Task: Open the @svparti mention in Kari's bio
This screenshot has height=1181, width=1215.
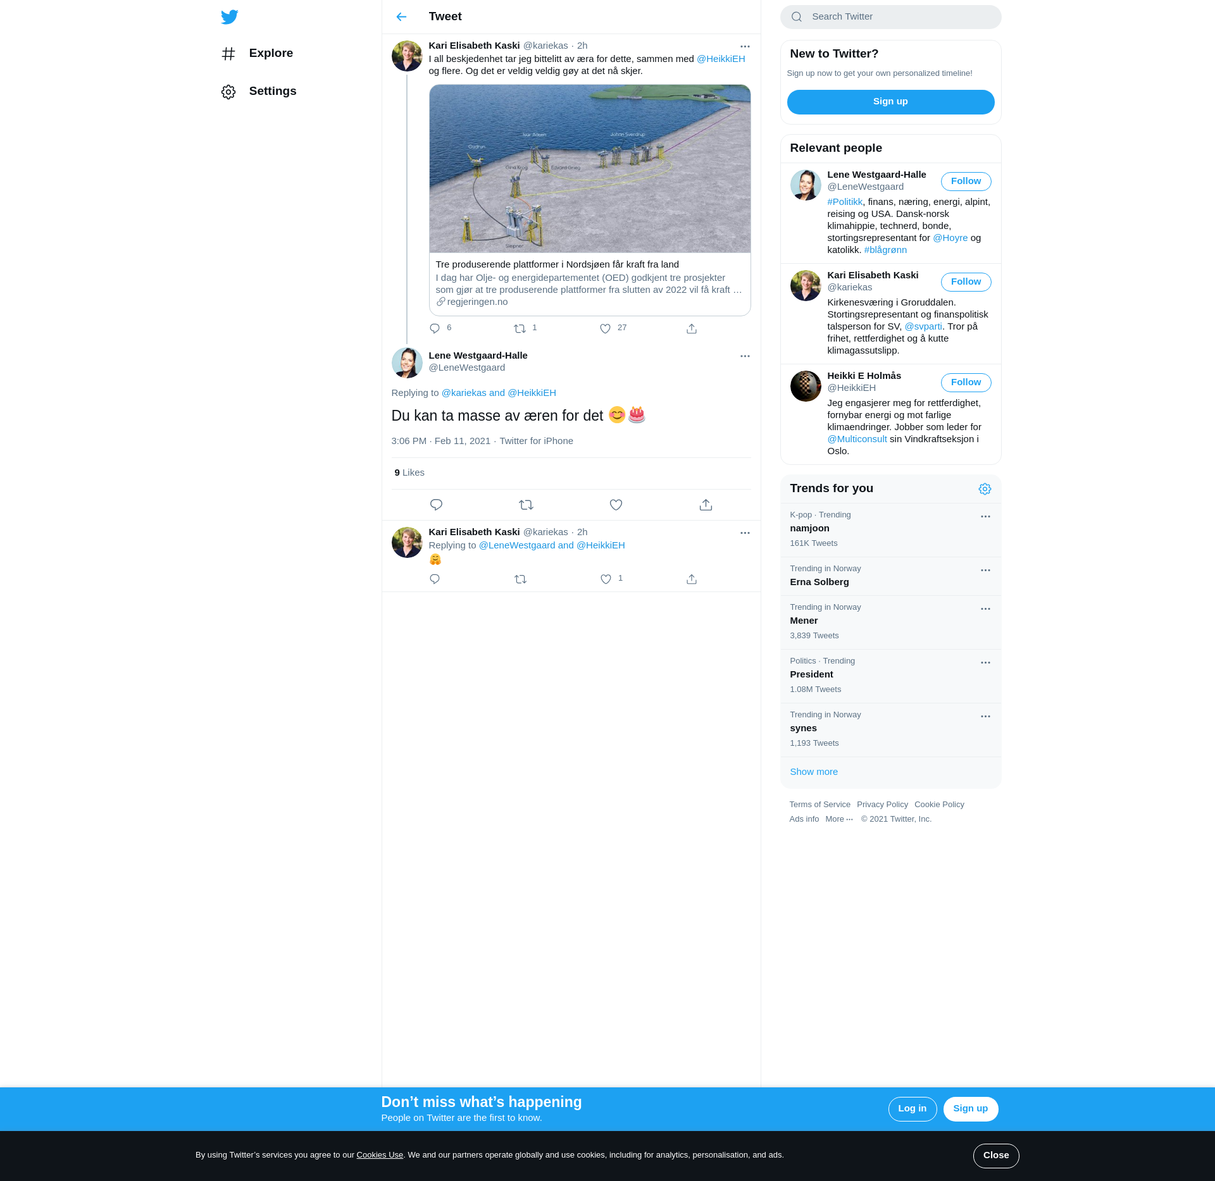Action: pyautogui.click(x=923, y=326)
